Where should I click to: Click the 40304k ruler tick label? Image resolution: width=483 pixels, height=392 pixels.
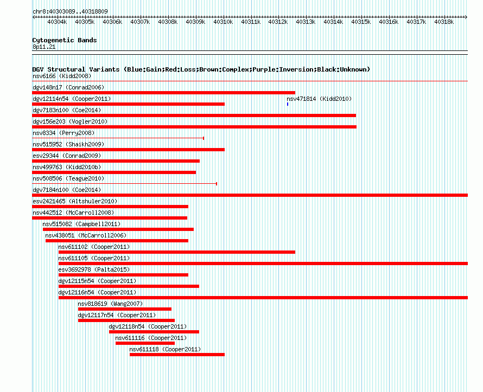(x=57, y=22)
